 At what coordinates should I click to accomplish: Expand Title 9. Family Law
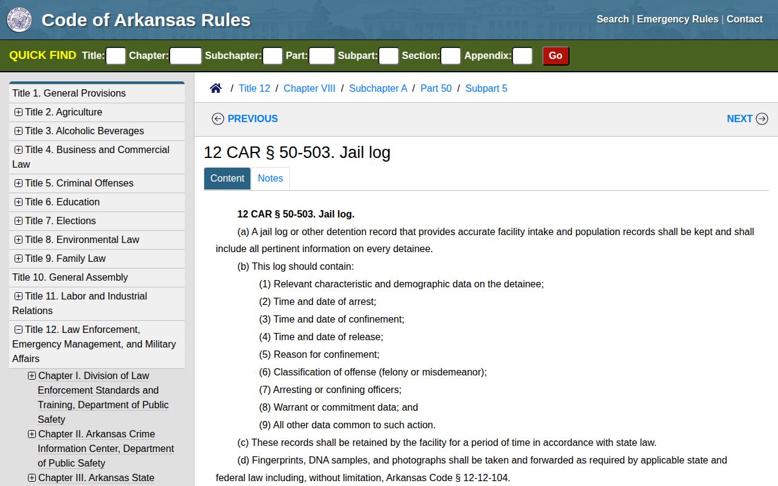(x=18, y=258)
